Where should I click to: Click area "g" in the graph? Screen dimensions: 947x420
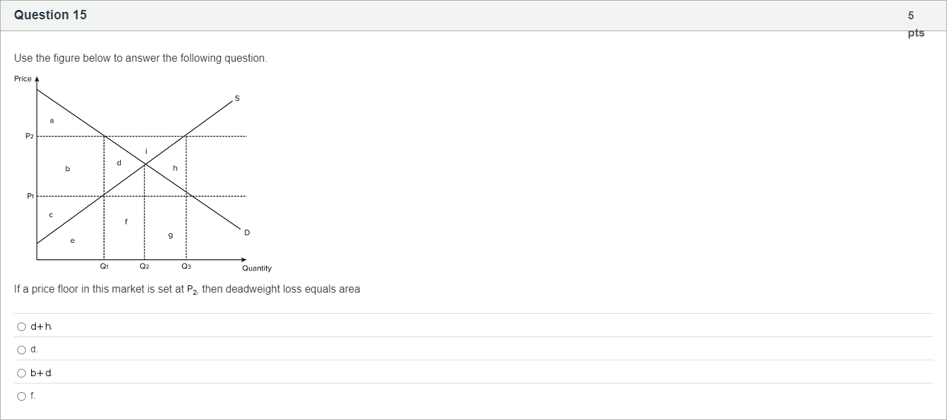[171, 234]
